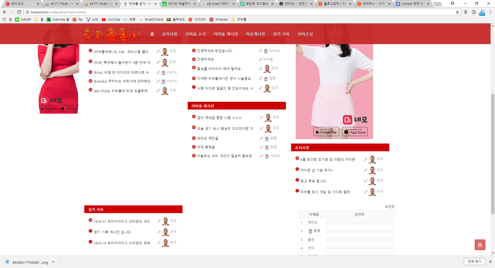Image resolution: width=495 pixels, height=268 pixels.
Task: Click the browser back arrow
Action: tap(5, 12)
